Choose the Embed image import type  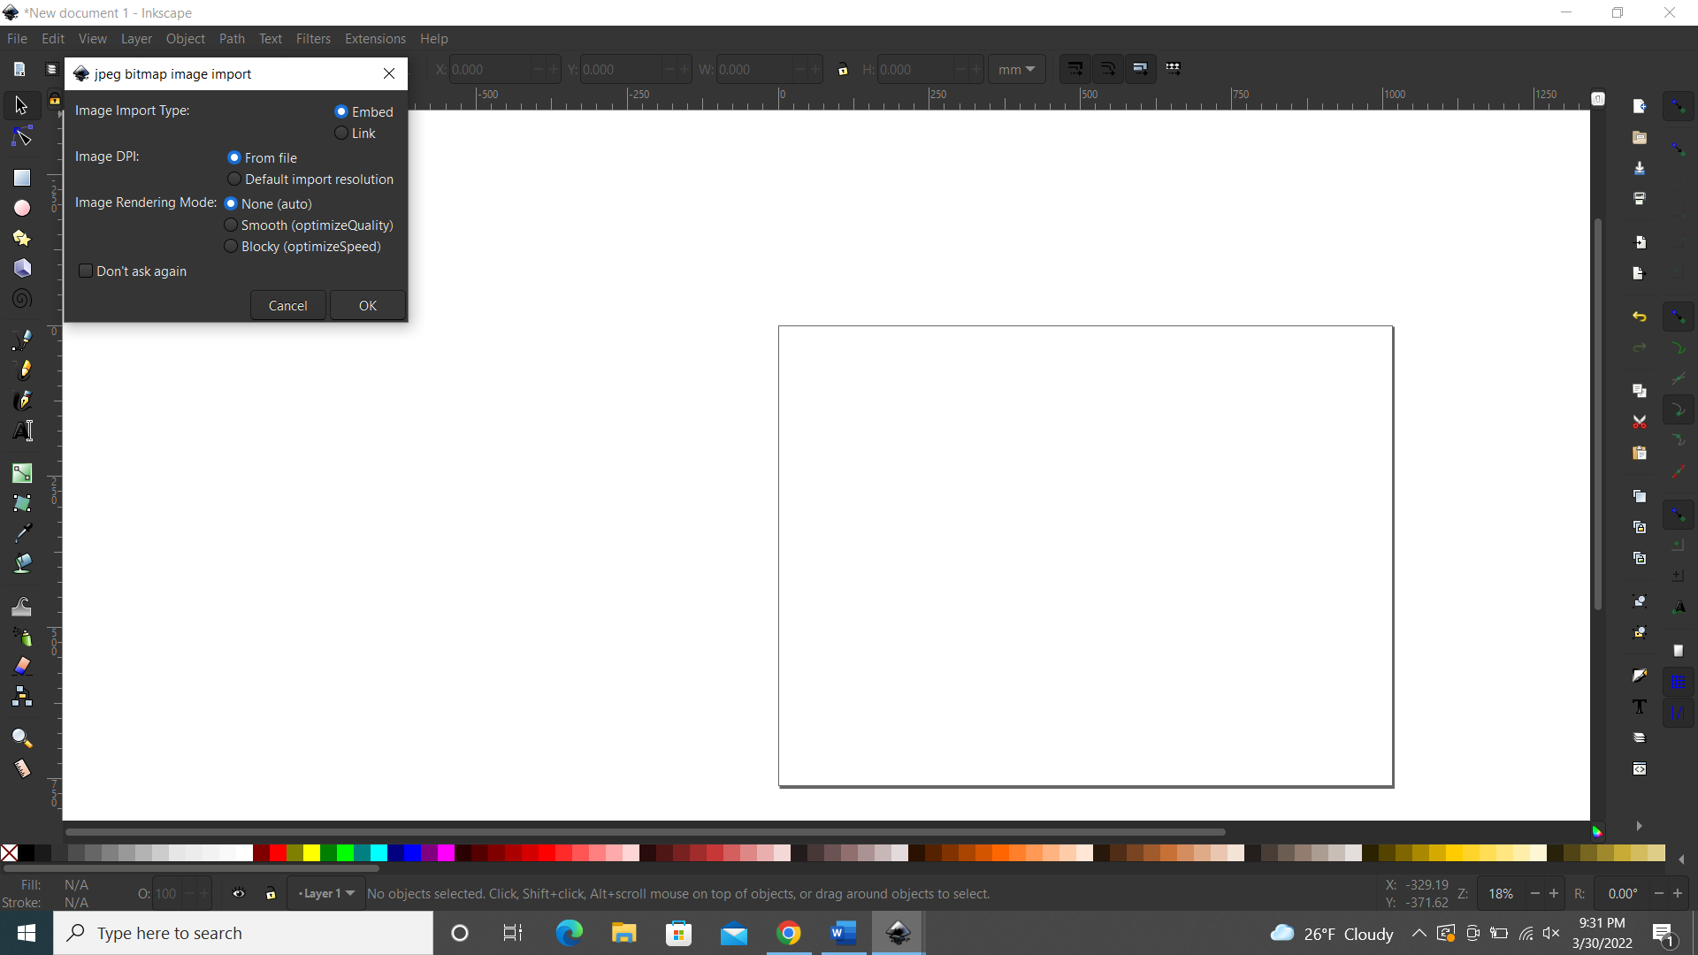tap(341, 111)
